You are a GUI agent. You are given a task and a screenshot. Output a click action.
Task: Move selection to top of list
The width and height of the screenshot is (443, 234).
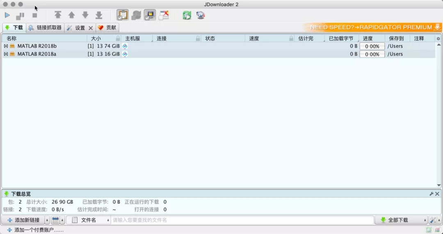pyautogui.click(x=58, y=15)
